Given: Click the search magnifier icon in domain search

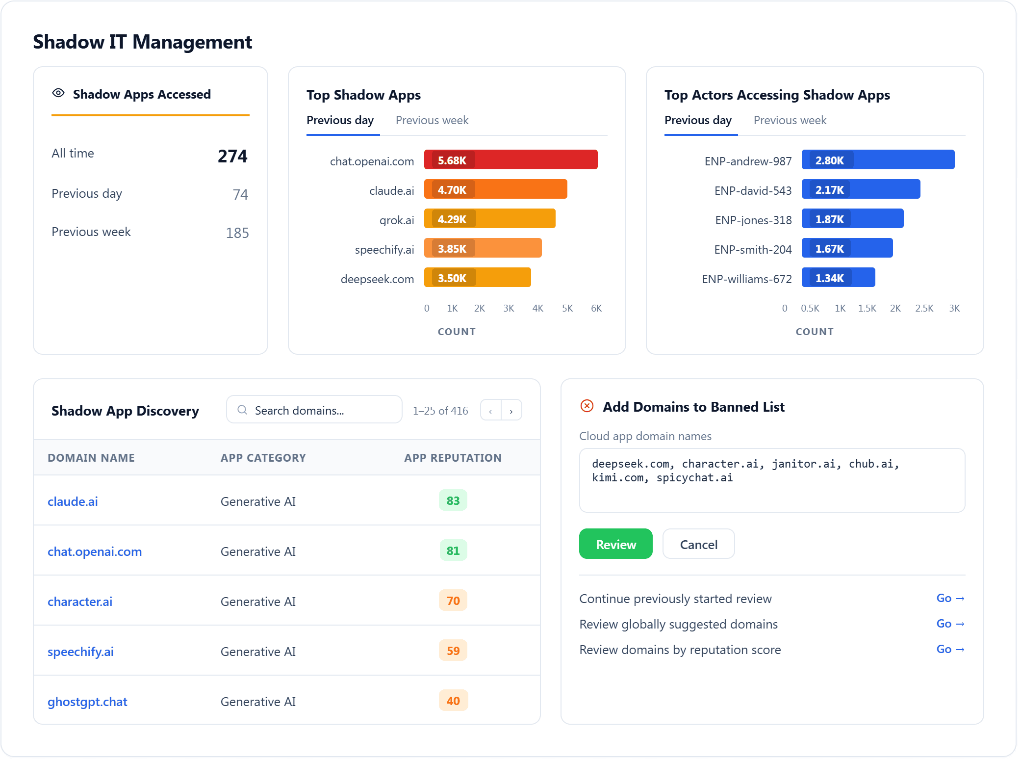Looking at the screenshot, I should (x=242, y=410).
